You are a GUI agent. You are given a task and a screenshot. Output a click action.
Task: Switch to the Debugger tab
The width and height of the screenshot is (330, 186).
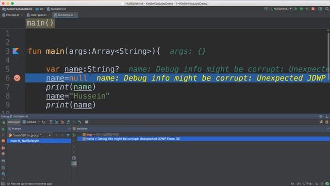coord(14,122)
